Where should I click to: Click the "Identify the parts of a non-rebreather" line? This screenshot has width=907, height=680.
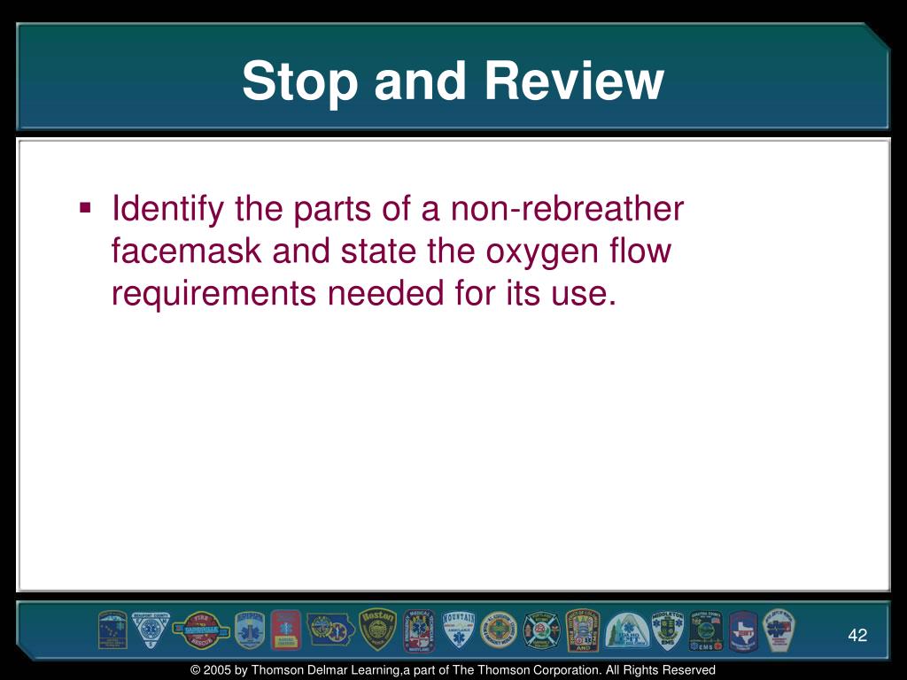pyautogui.click(x=398, y=208)
